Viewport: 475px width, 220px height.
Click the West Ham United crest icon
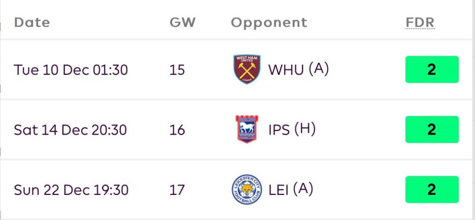pos(247,70)
